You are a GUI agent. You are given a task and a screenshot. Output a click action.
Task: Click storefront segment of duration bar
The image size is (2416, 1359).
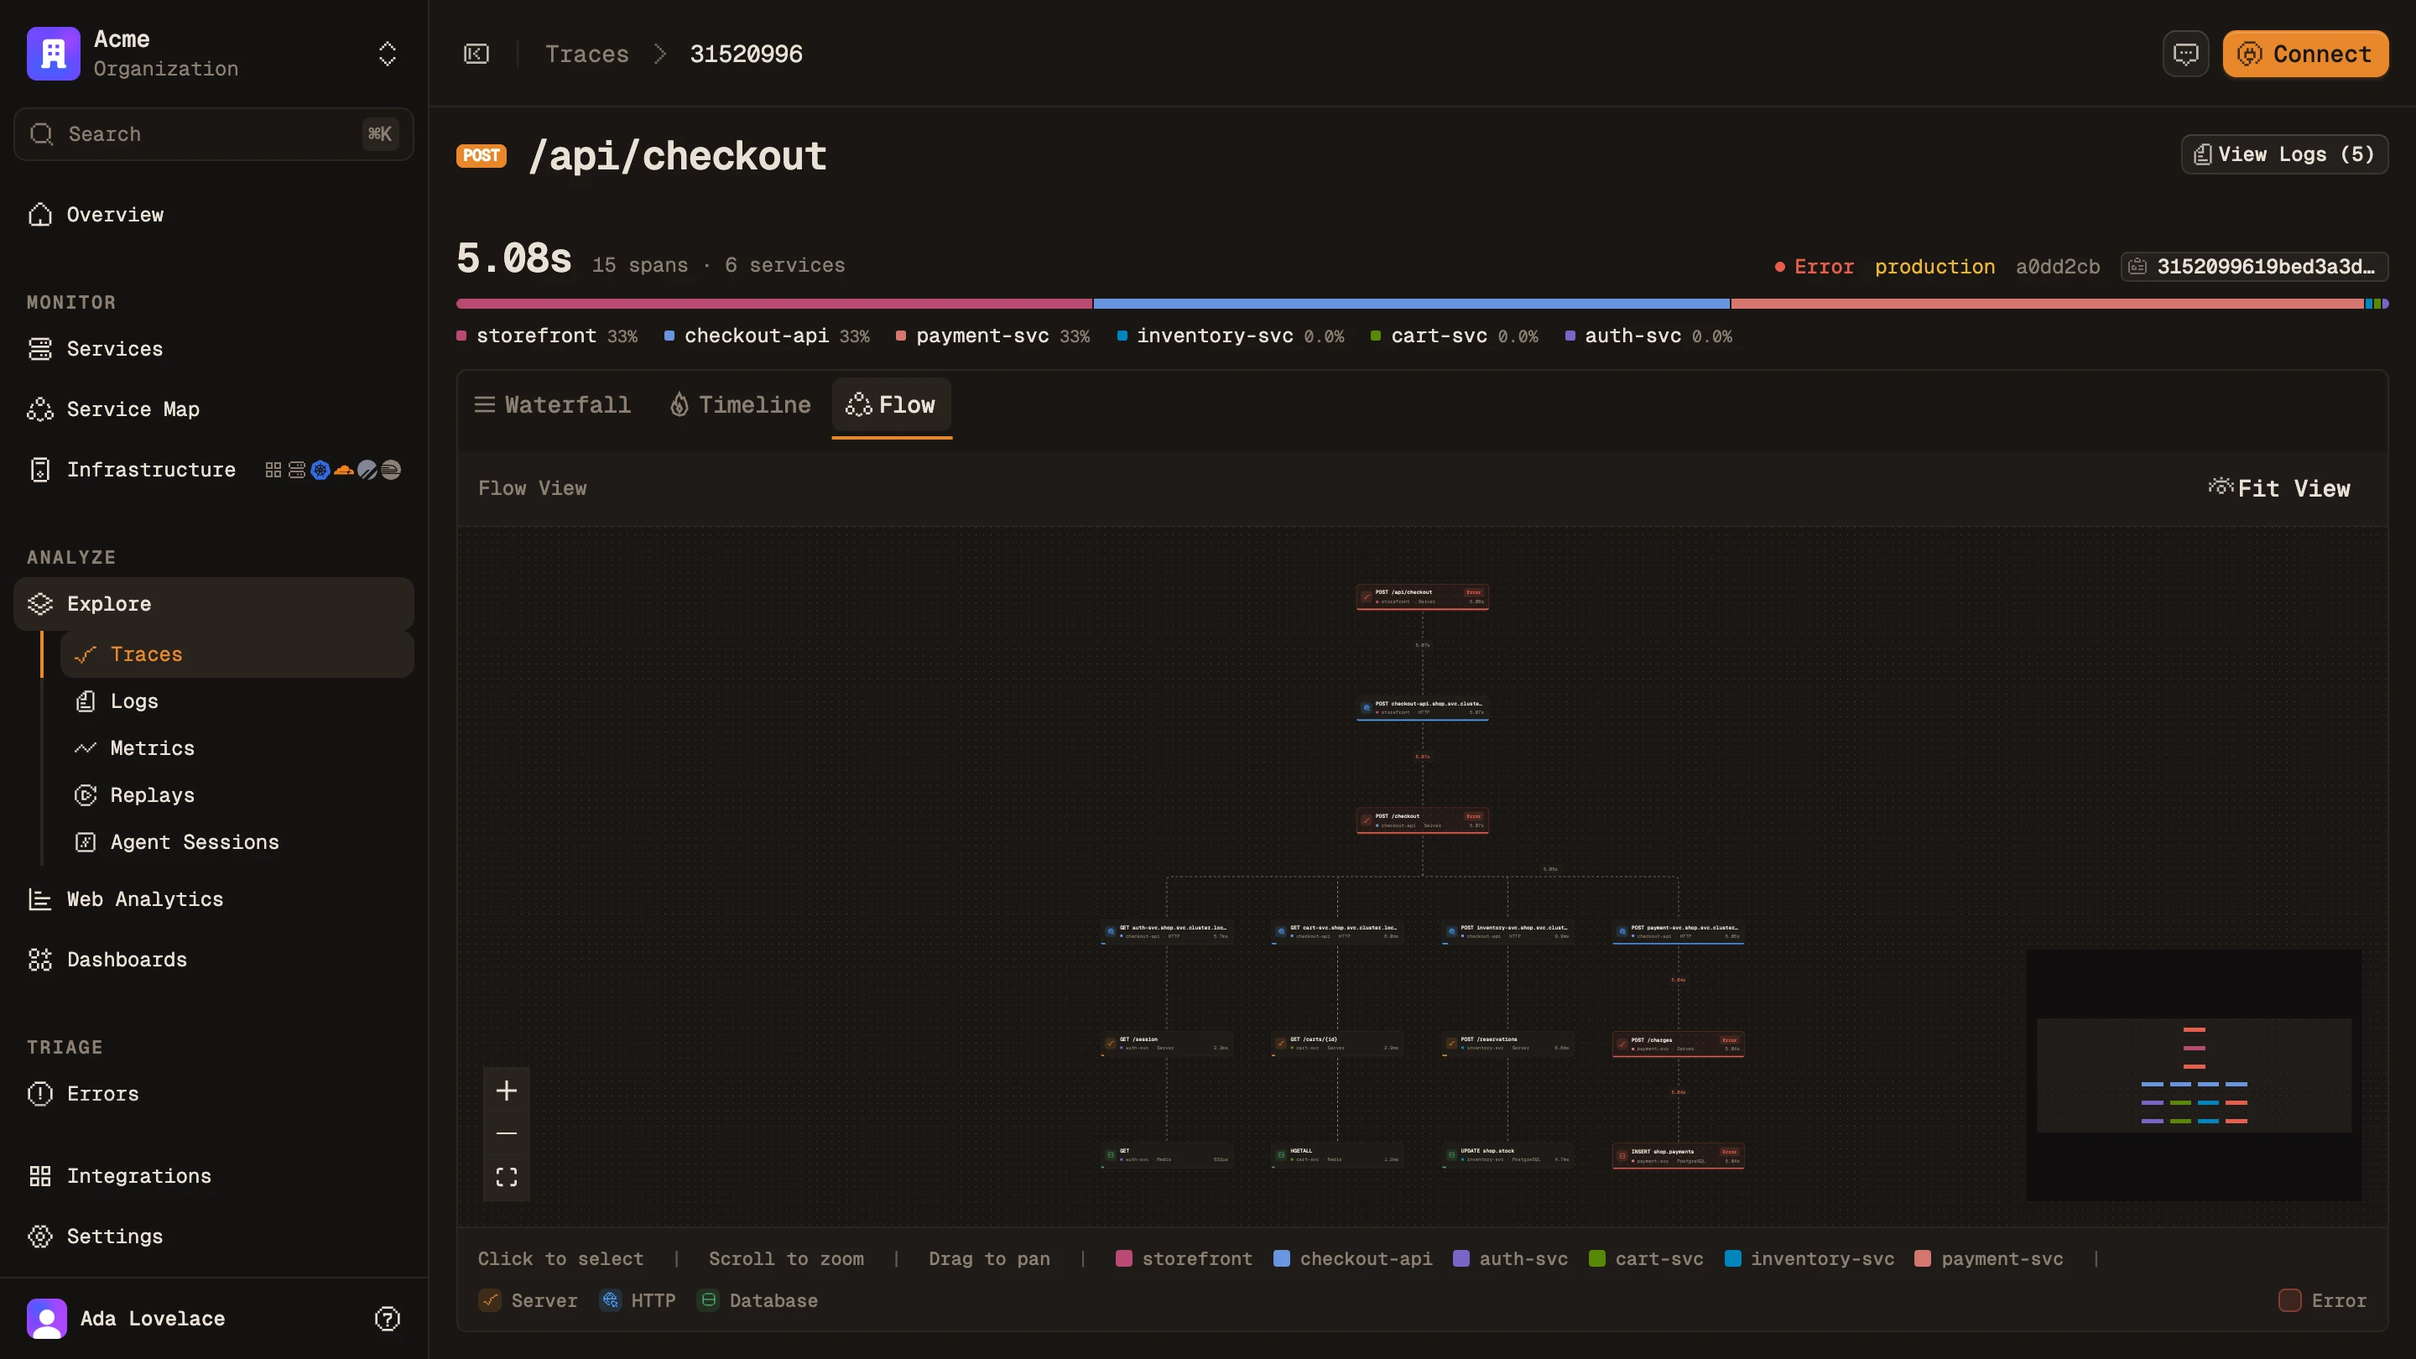pos(774,304)
